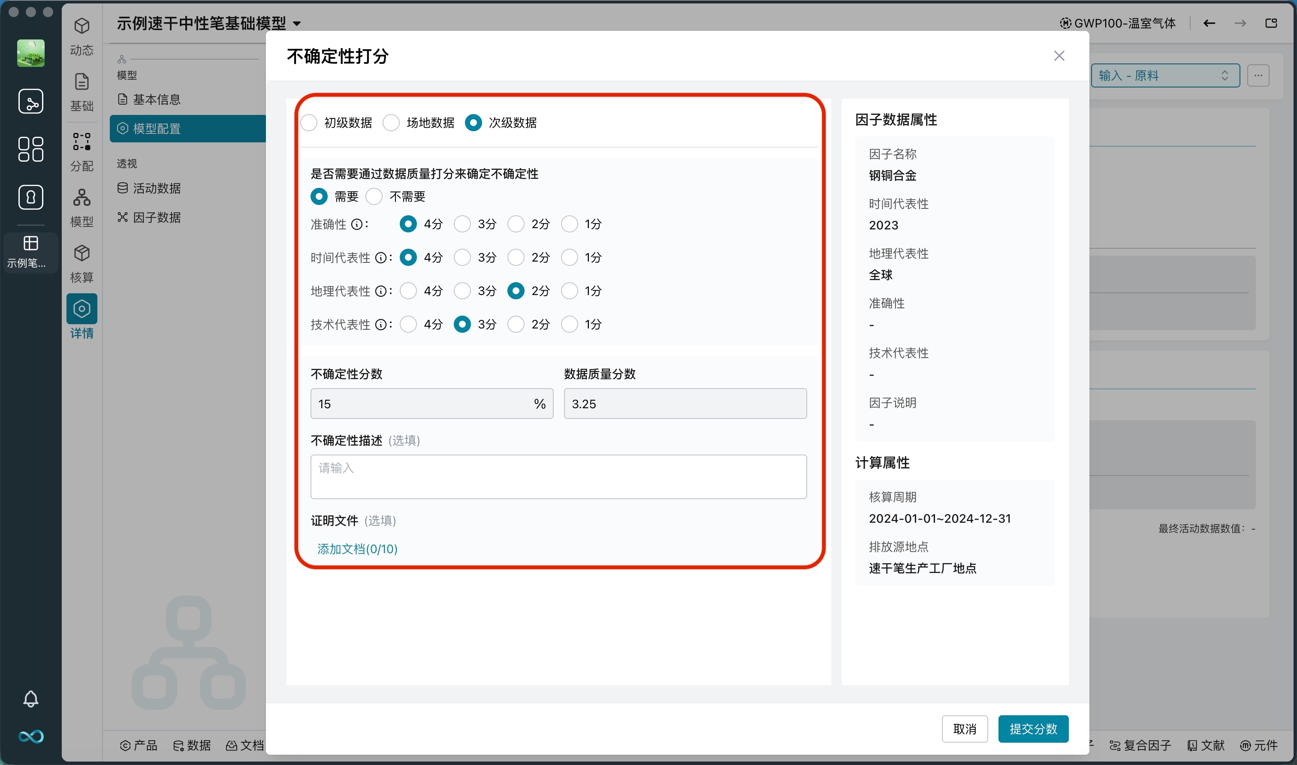Screen dimensions: 1297x765
Task: Set 地理代表性 score to 4分
Action: [408, 291]
